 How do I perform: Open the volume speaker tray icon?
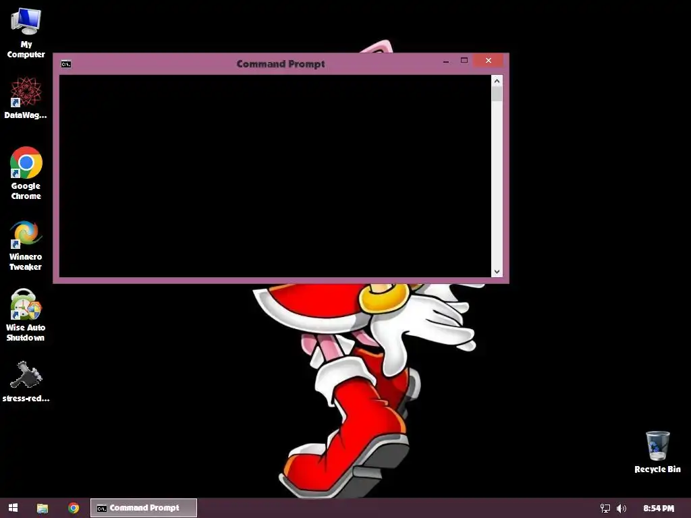[621, 509]
